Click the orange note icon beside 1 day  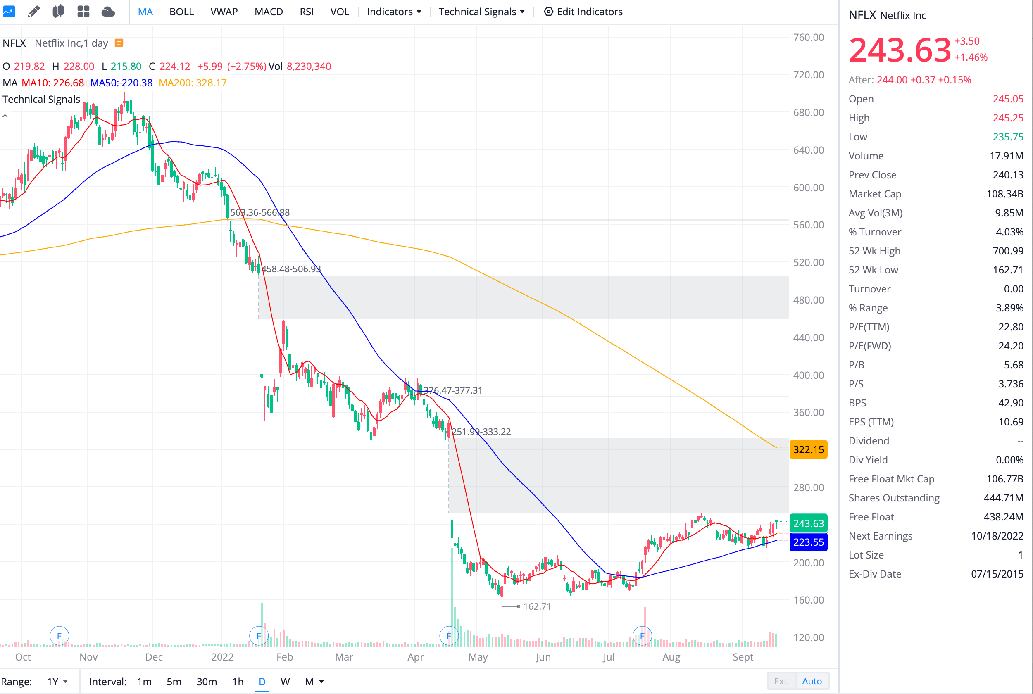(x=119, y=43)
